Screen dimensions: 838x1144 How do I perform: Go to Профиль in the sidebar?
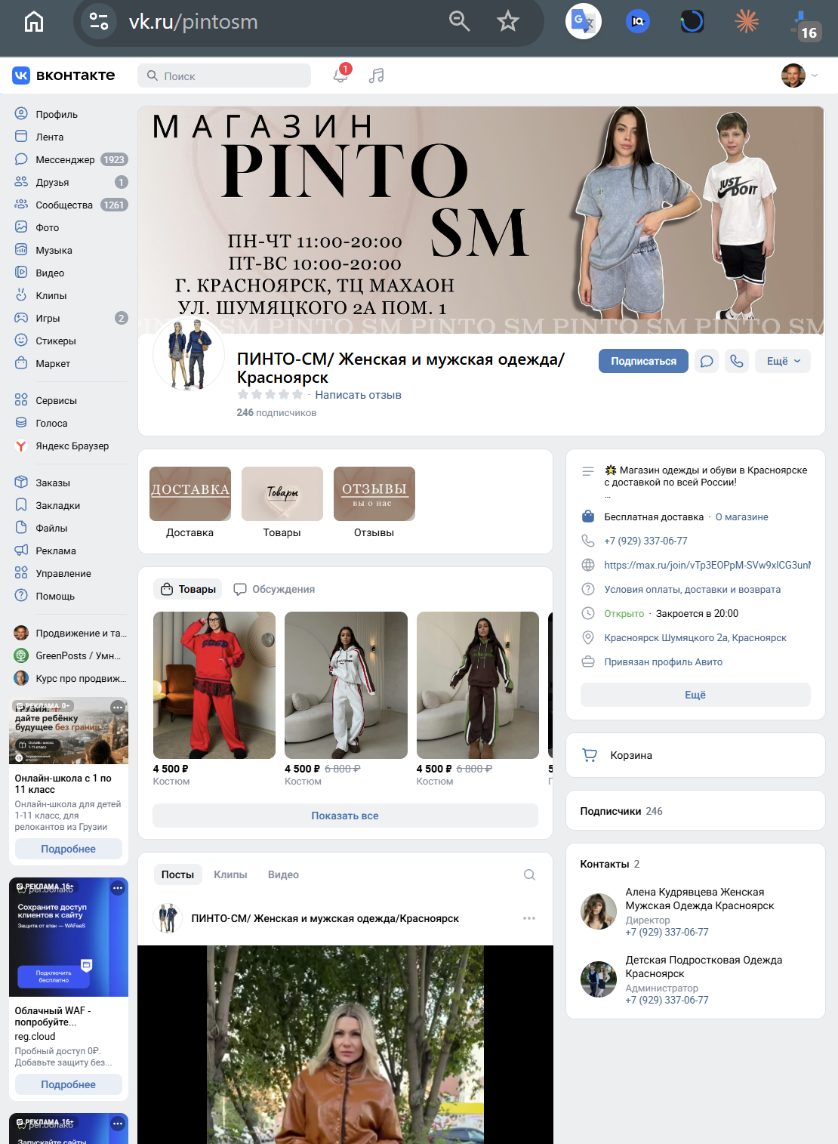coord(57,114)
